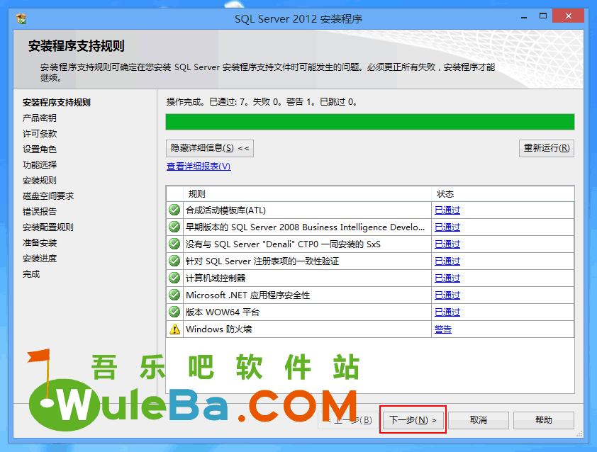Click the 准备安装 sidebar step
Screen dimensions: 597x452
coord(40,243)
